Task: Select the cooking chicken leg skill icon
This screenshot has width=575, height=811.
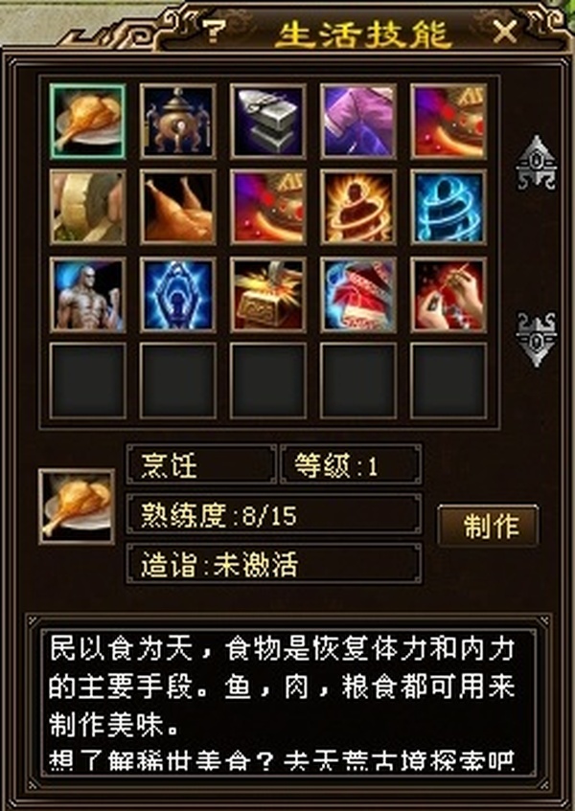Action: (x=87, y=121)
